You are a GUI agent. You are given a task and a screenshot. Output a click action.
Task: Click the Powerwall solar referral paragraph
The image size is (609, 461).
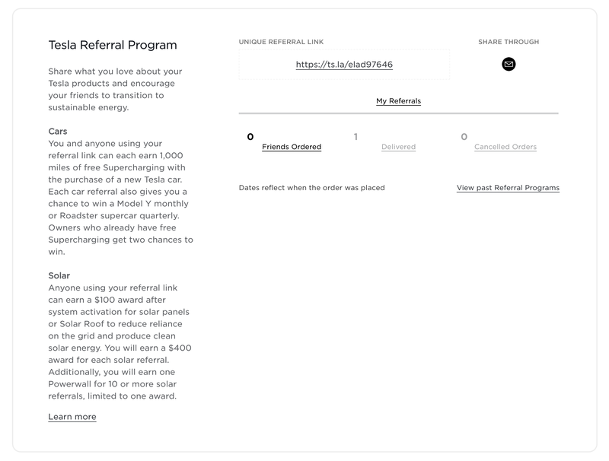coord(120,342)
